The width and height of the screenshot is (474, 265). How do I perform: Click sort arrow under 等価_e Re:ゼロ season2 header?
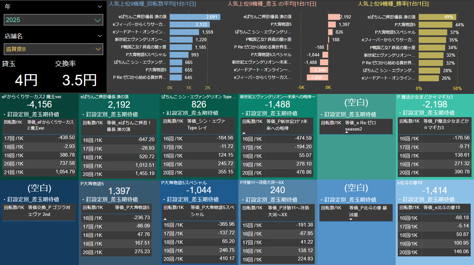tap(347, 132)
